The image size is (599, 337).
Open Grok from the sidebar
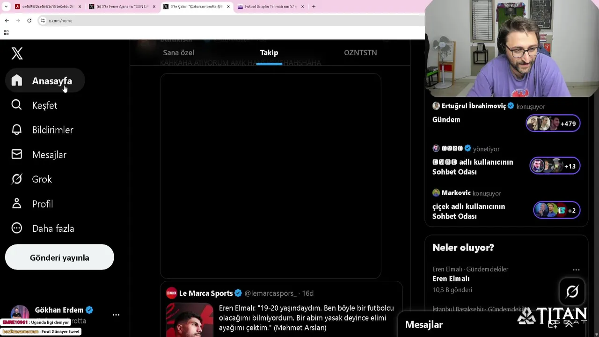tap(32, 179)
